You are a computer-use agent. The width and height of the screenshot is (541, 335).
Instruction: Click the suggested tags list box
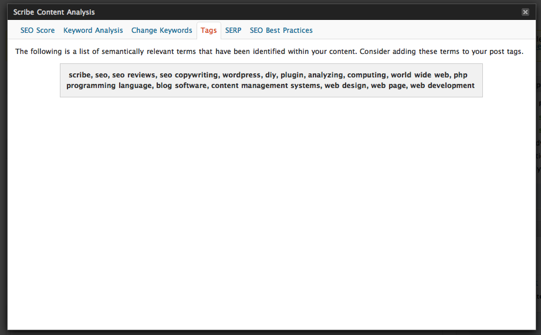[x=271, y=80]
